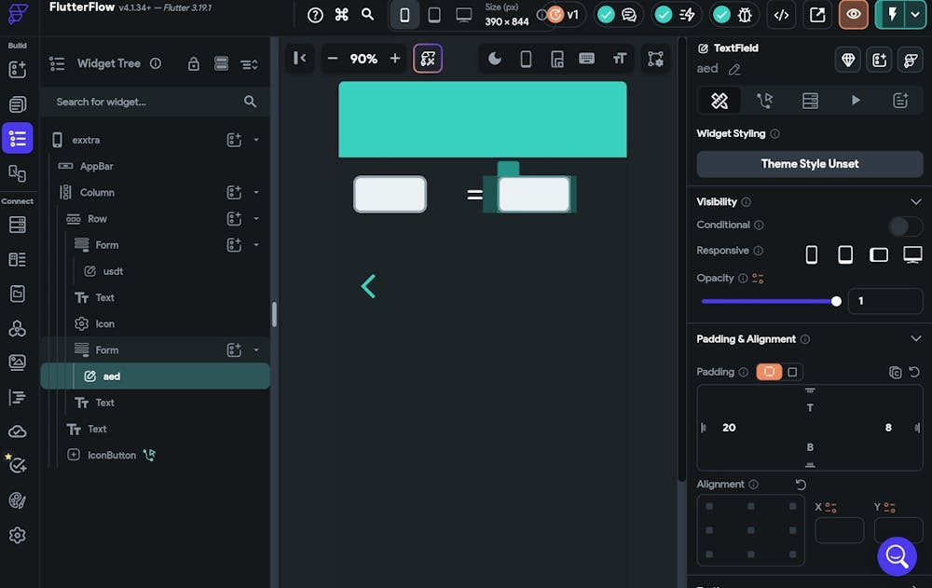Click the search magnifier in top toolbar

tap(368, 15)
